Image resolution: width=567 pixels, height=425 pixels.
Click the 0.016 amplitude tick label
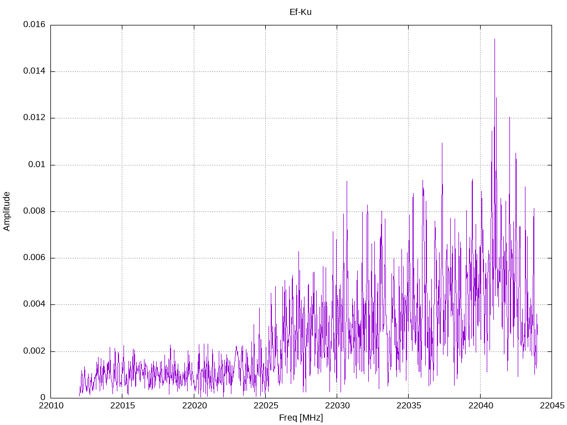[34, 25]
